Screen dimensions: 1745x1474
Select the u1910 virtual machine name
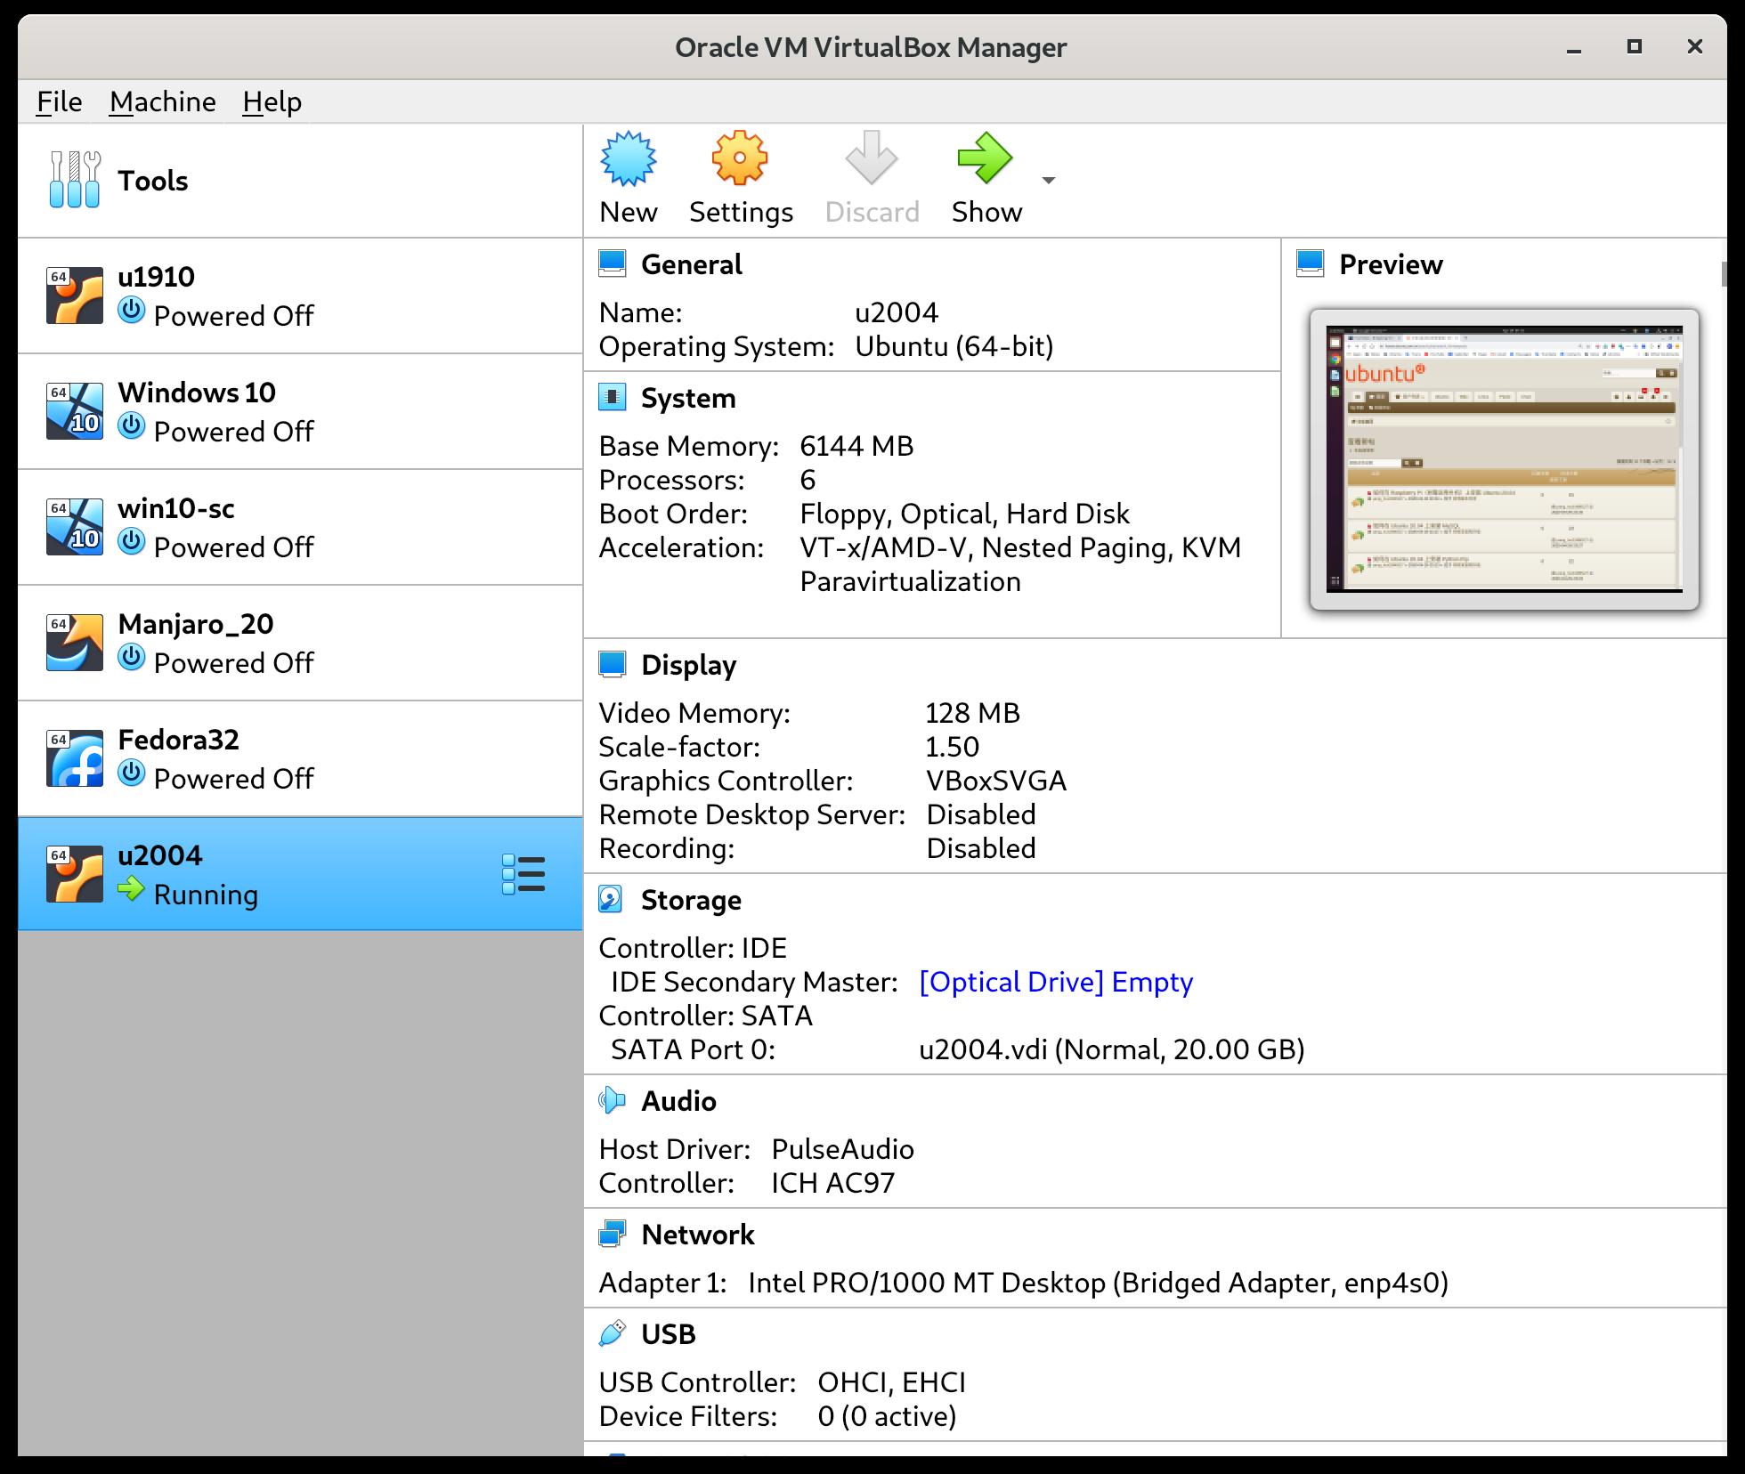156,277
